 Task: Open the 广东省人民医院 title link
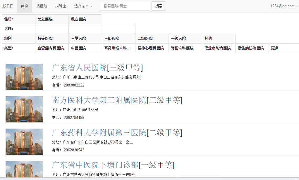(x=79, y=68)
